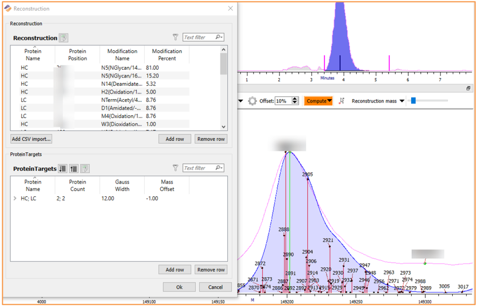Click magenta marker near 5.4 minutes in chromatogram
478x307 pixels.
[389, 63]
